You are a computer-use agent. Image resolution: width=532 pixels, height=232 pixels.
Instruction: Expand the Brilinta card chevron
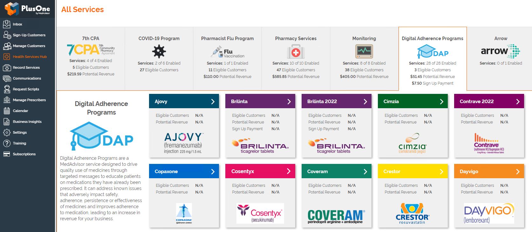(289, 102)
